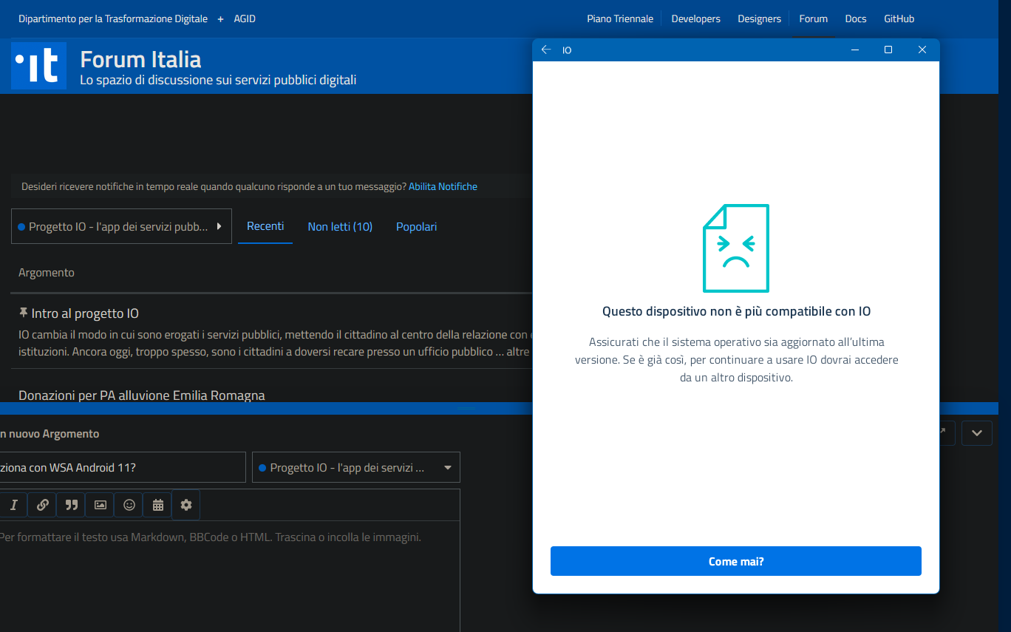1011x632 pixels.
Task: Click into the composer message text area
Action: (x=230, y=575)
